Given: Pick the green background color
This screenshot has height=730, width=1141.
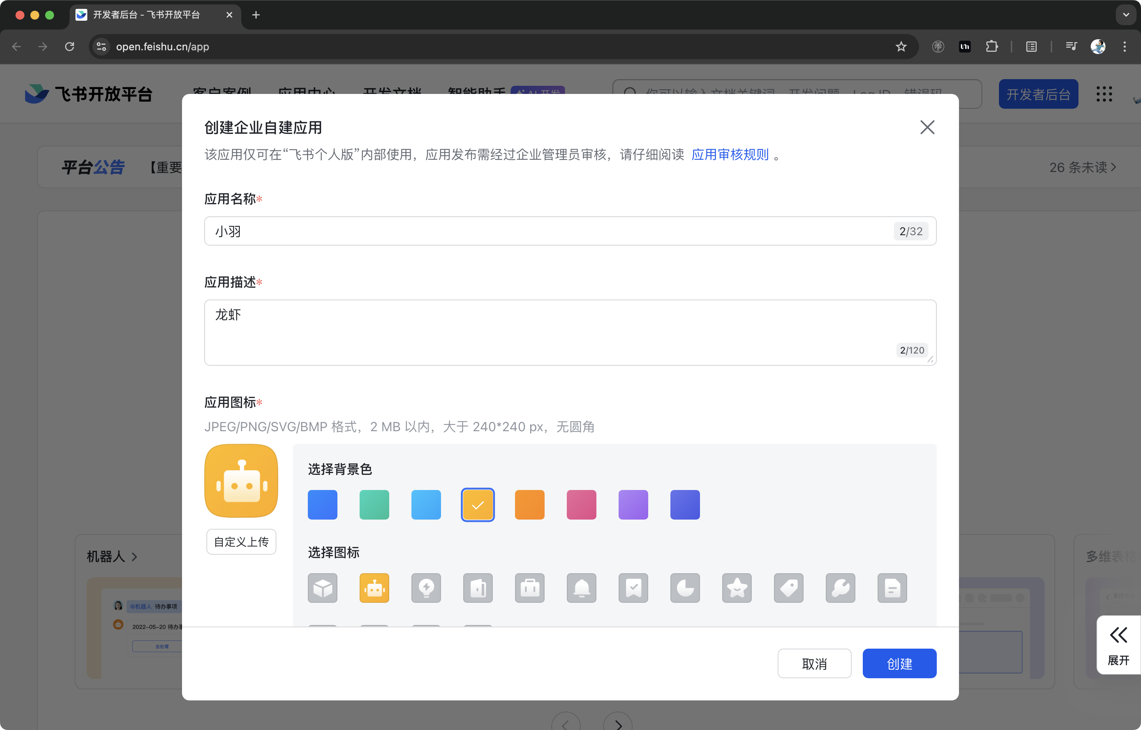Looking at the screenshot, I should 374,504.
